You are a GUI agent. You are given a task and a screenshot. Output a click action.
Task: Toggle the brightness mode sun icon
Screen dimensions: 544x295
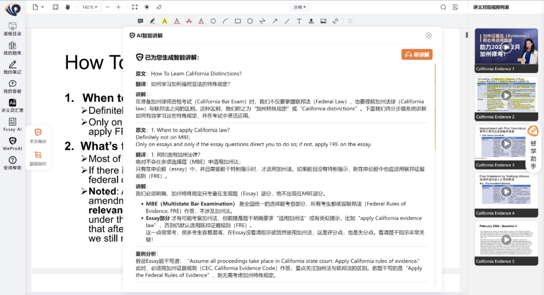tap(147, 7)
